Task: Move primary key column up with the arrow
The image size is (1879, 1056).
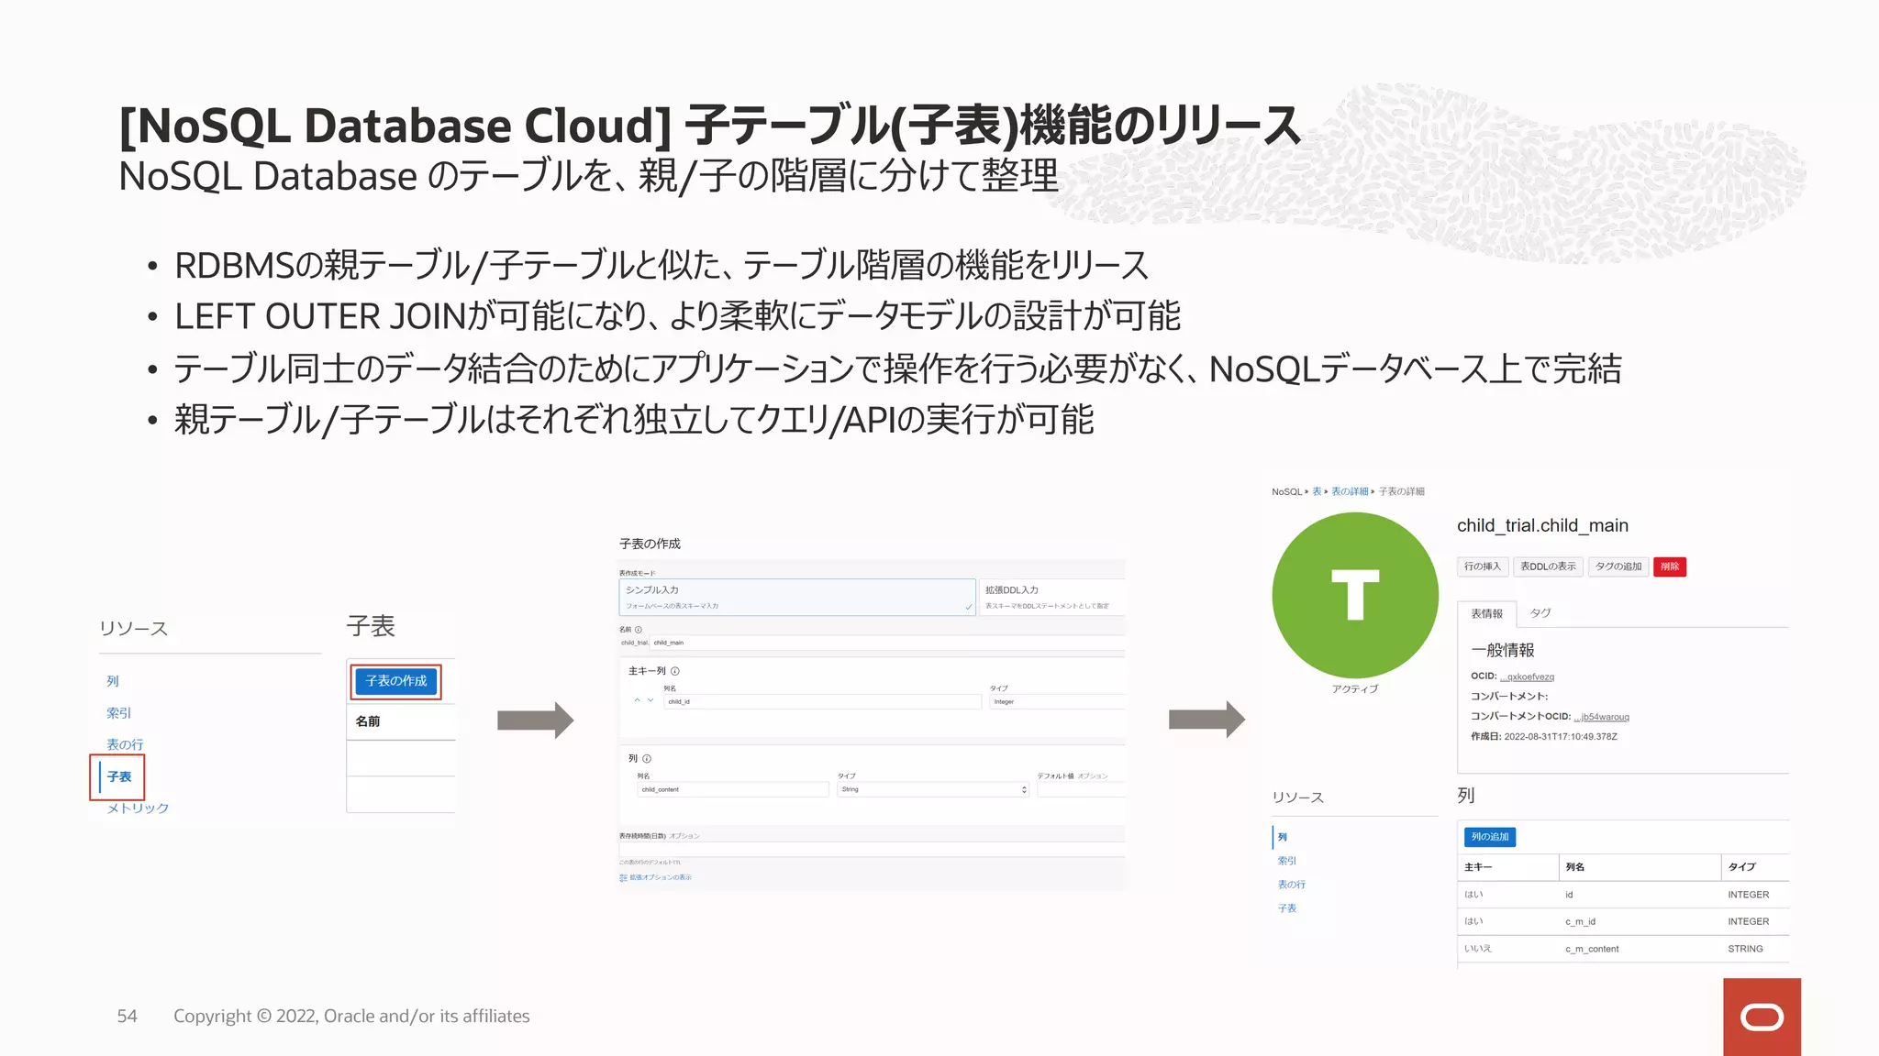Action: tap(637, 701)
